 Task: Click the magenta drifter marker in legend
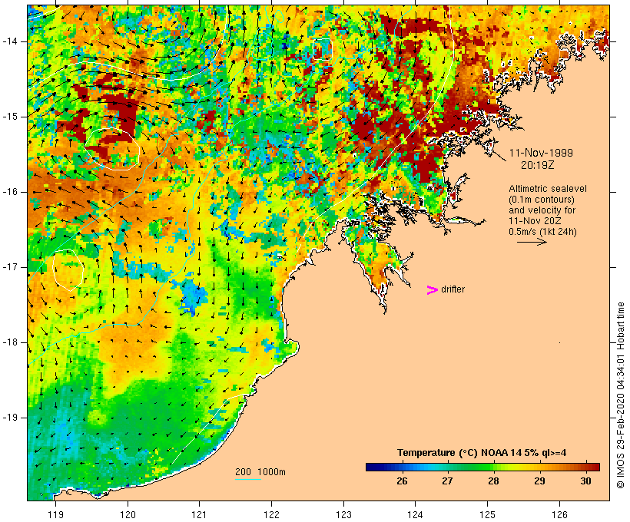click(x=432, y=290)
